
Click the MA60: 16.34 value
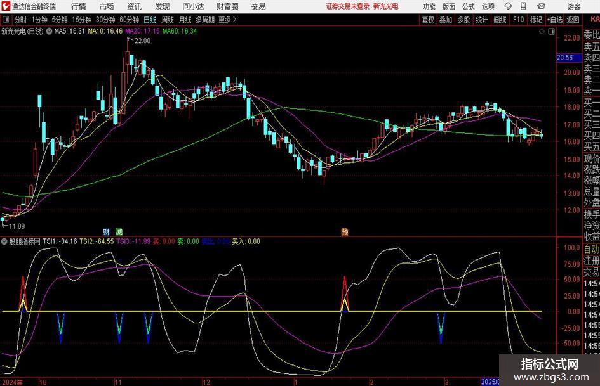pos(180,31)
